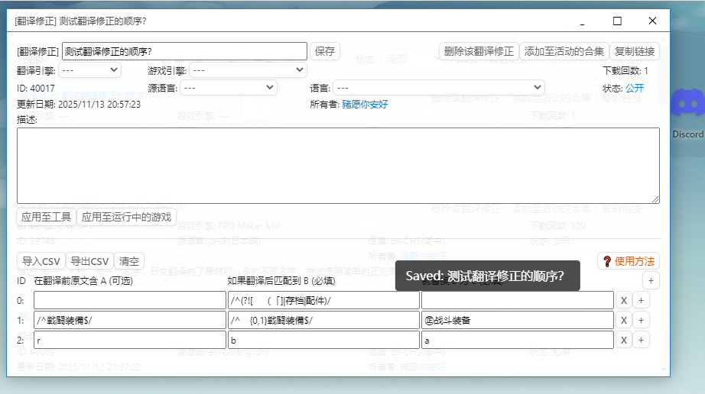Click the X delete button for row 0

click(x=624, y=300)
